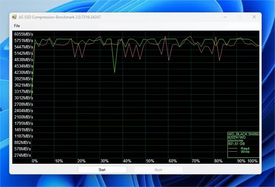Click the 6055MB/s axis label
The image size is (275, 187).
click(24, 34)
